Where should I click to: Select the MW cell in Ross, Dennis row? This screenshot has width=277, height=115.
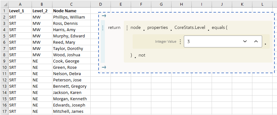pyautogui.click(x=42, y=23)
